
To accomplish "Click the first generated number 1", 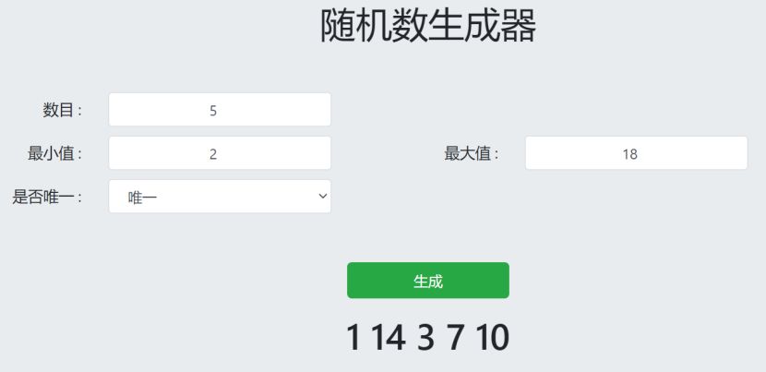I will (353, 339).
